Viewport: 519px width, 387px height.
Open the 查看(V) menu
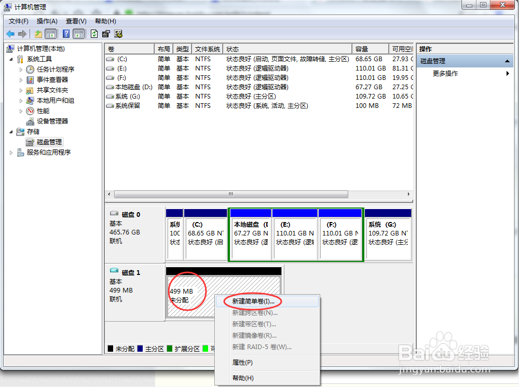(76, 21)
